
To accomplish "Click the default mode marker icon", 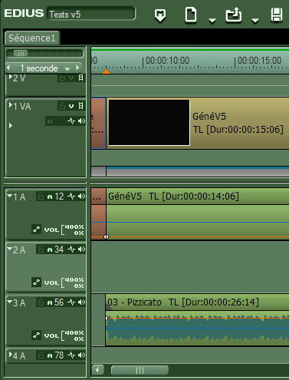I will tap(160, 15).
